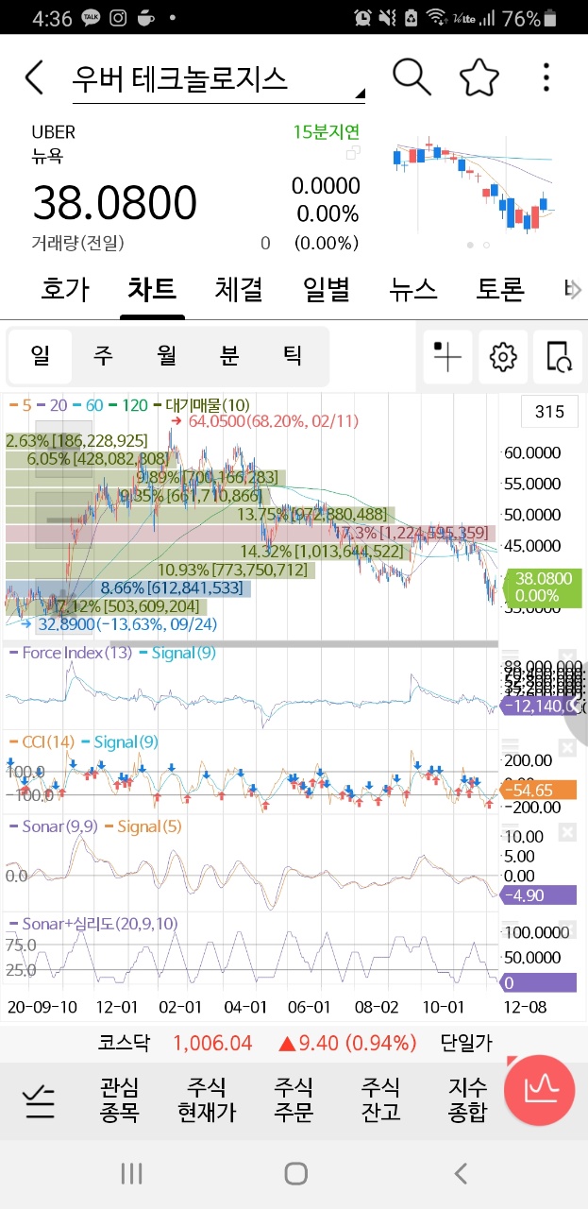Switch to the 뉴스 tab
This screenshot has width=588, height=1209.
coord(413,288)
